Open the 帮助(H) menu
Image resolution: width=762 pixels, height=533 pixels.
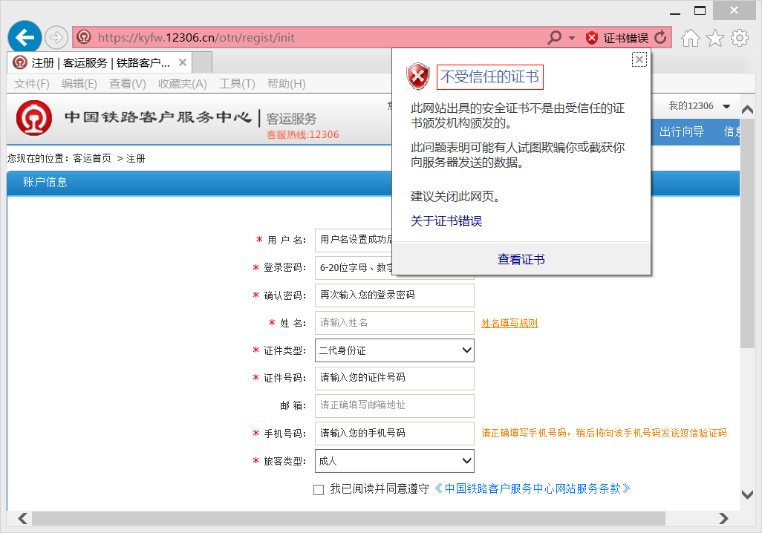(286, 84)
